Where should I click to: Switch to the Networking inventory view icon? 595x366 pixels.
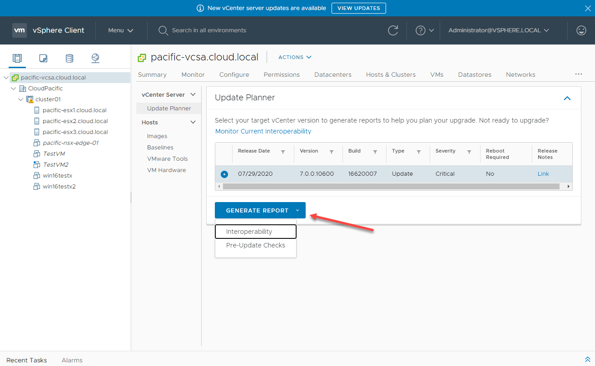95,58
